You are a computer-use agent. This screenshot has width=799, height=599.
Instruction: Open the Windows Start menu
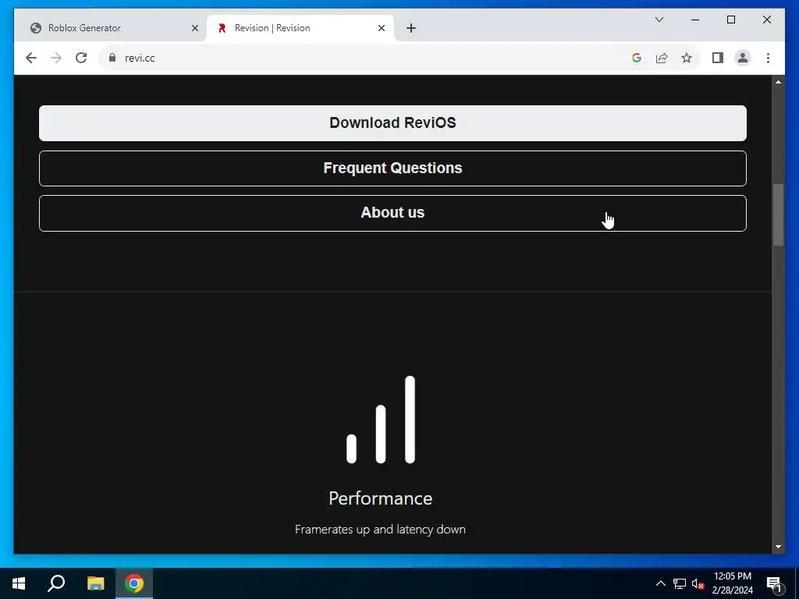point(19,583)
